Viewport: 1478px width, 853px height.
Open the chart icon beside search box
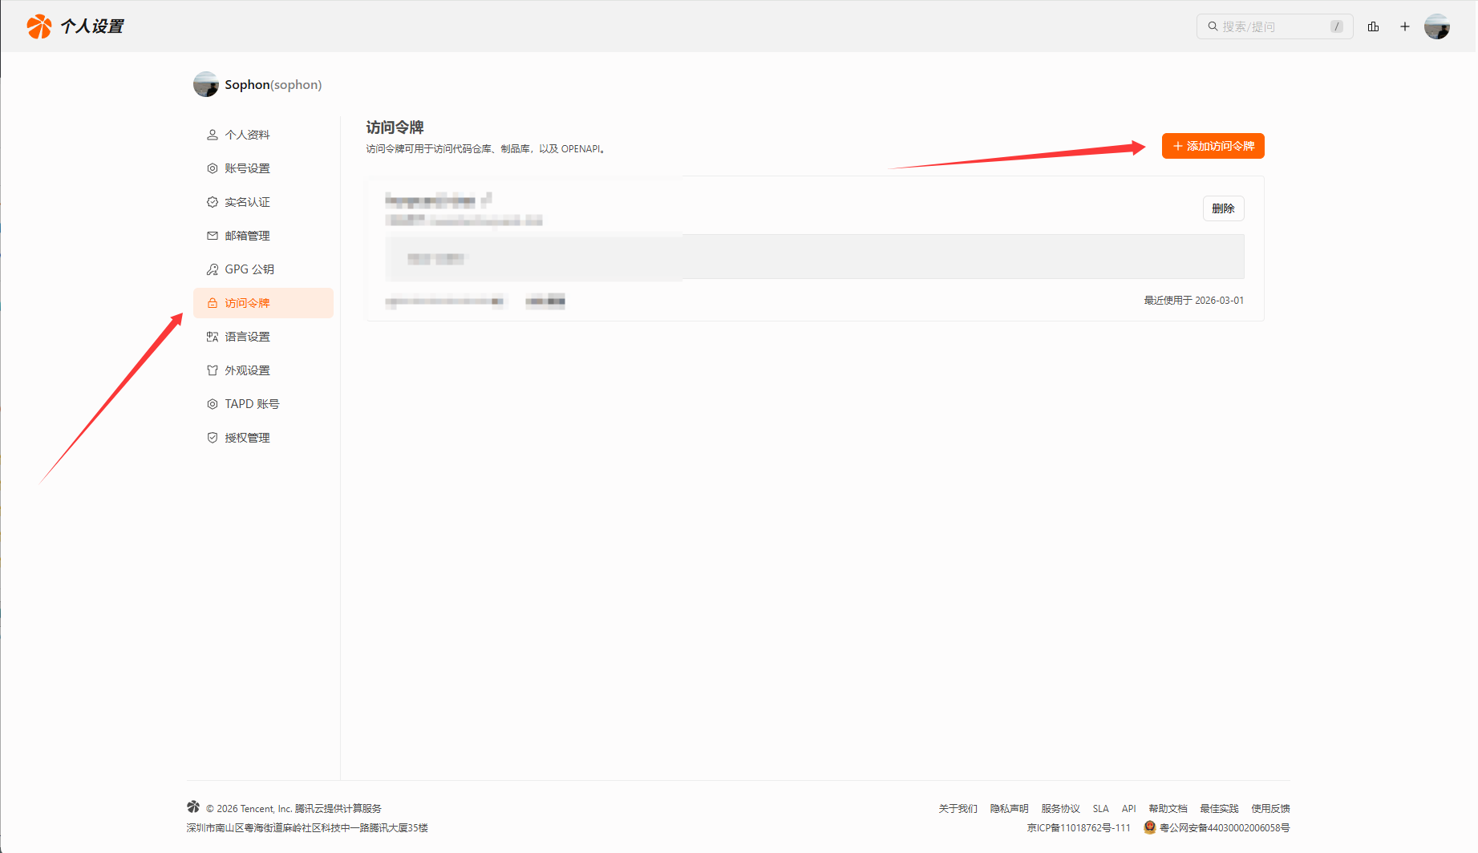pyautogui.click(x=1374, y=26)
